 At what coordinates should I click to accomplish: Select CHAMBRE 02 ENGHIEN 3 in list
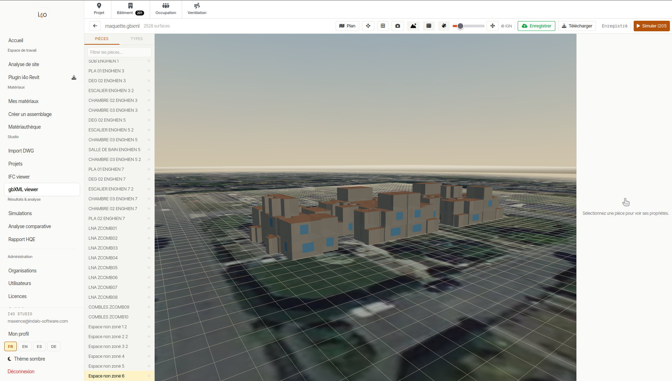pyautogui.click(x=119, y=101)
